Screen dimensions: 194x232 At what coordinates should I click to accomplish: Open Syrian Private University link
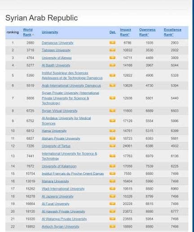[71, 98]
